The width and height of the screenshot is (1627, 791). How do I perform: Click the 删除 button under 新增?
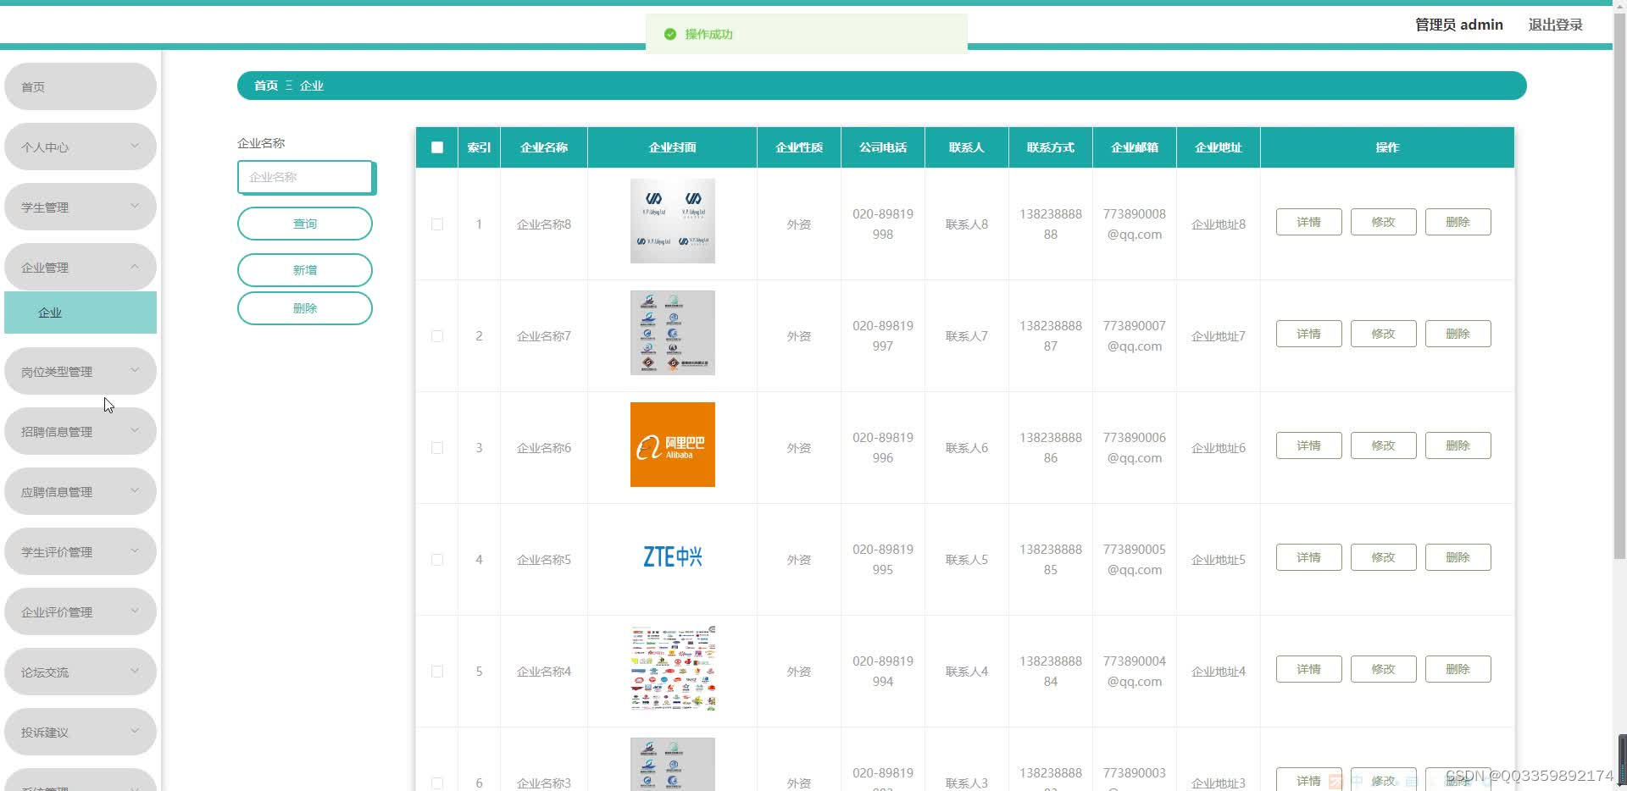305,308
